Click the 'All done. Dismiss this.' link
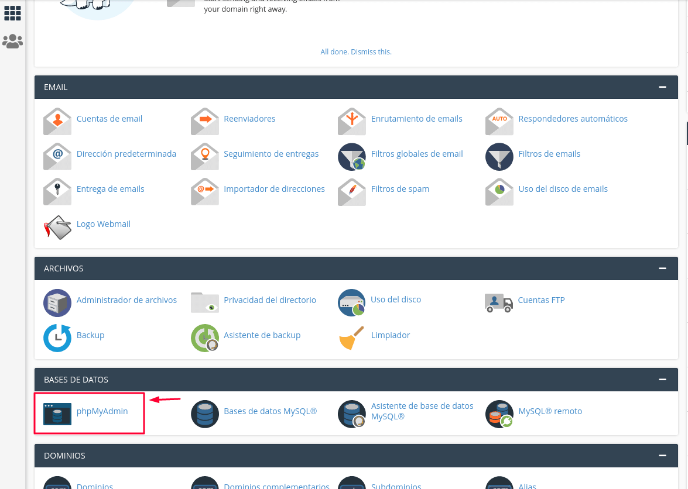Viewport: 688px width, 489px height. click(x=356, y=51)
